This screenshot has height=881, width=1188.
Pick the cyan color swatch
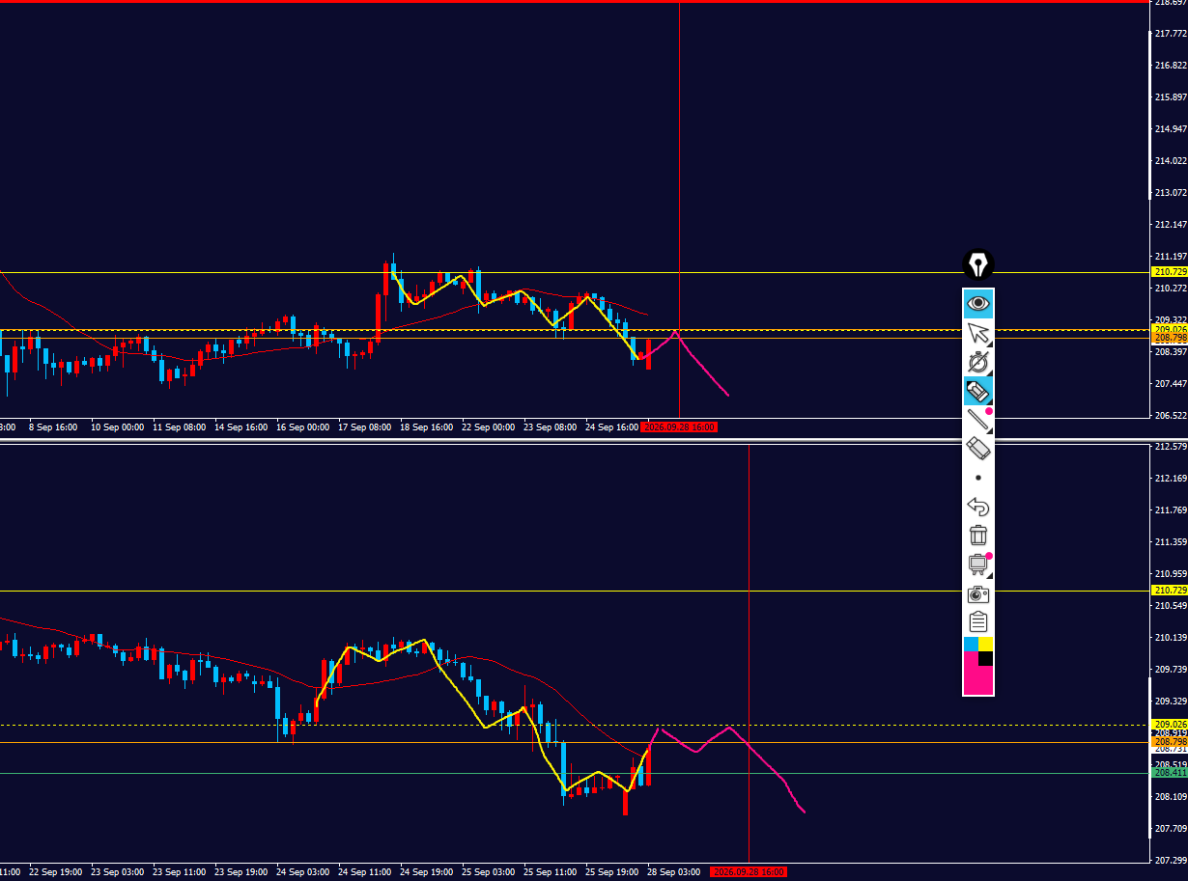point(971,644)
